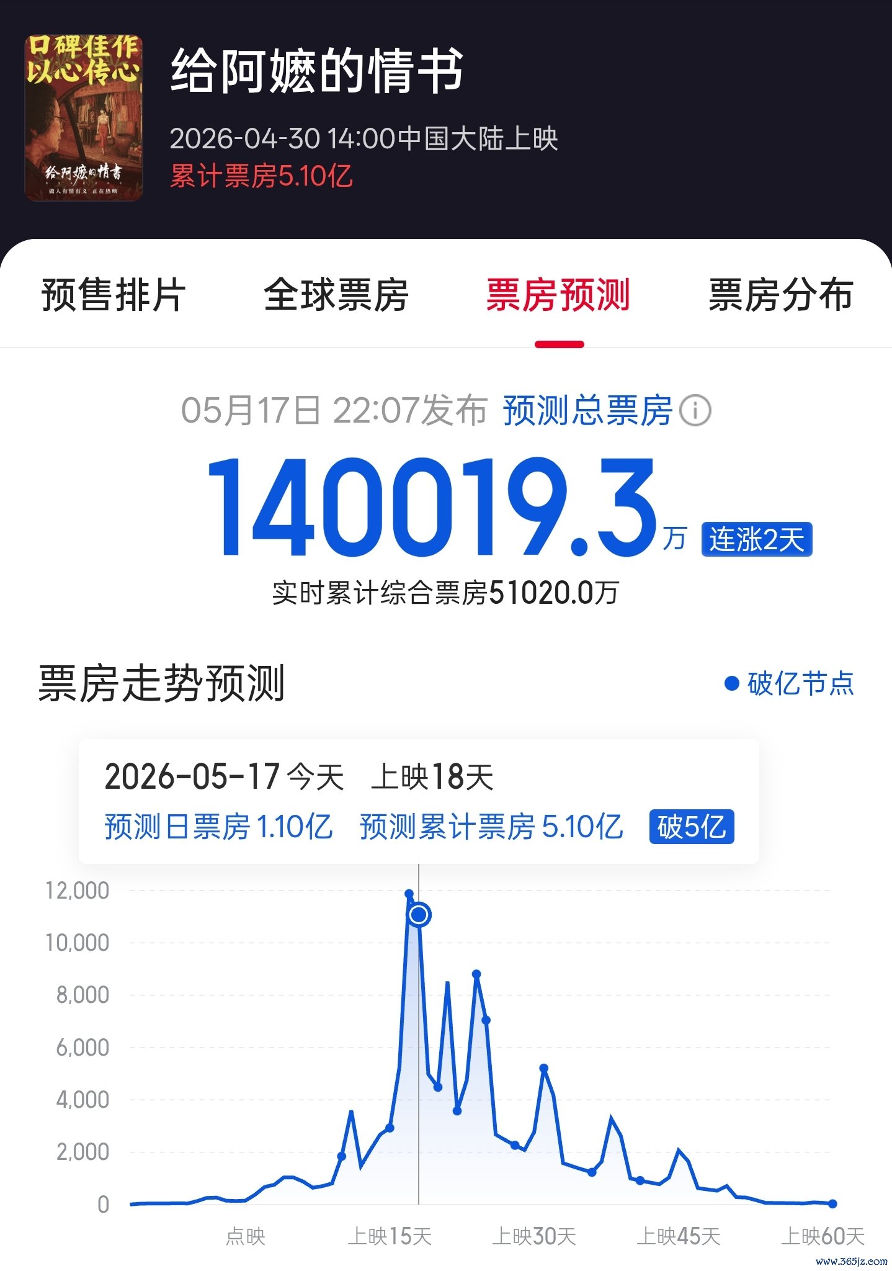Tap the 连涨2天 badge
892x1271 pixels.
[757, 539]
